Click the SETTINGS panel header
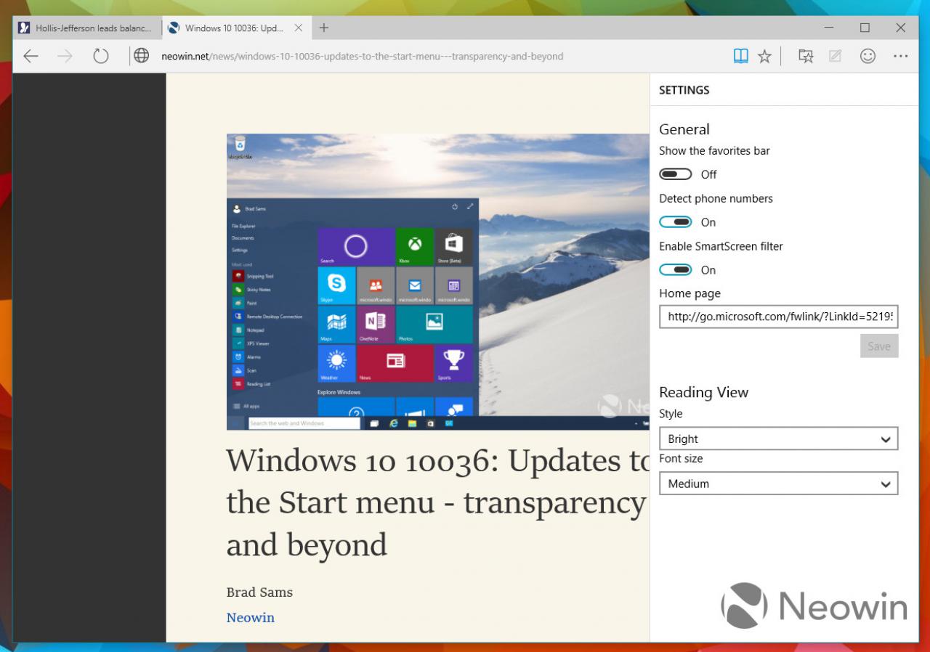This screenshot has width=930, height=652. (684, 90)
